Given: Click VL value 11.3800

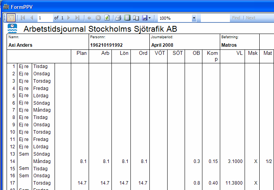Looking at the screenshot, I should (234, 183).
